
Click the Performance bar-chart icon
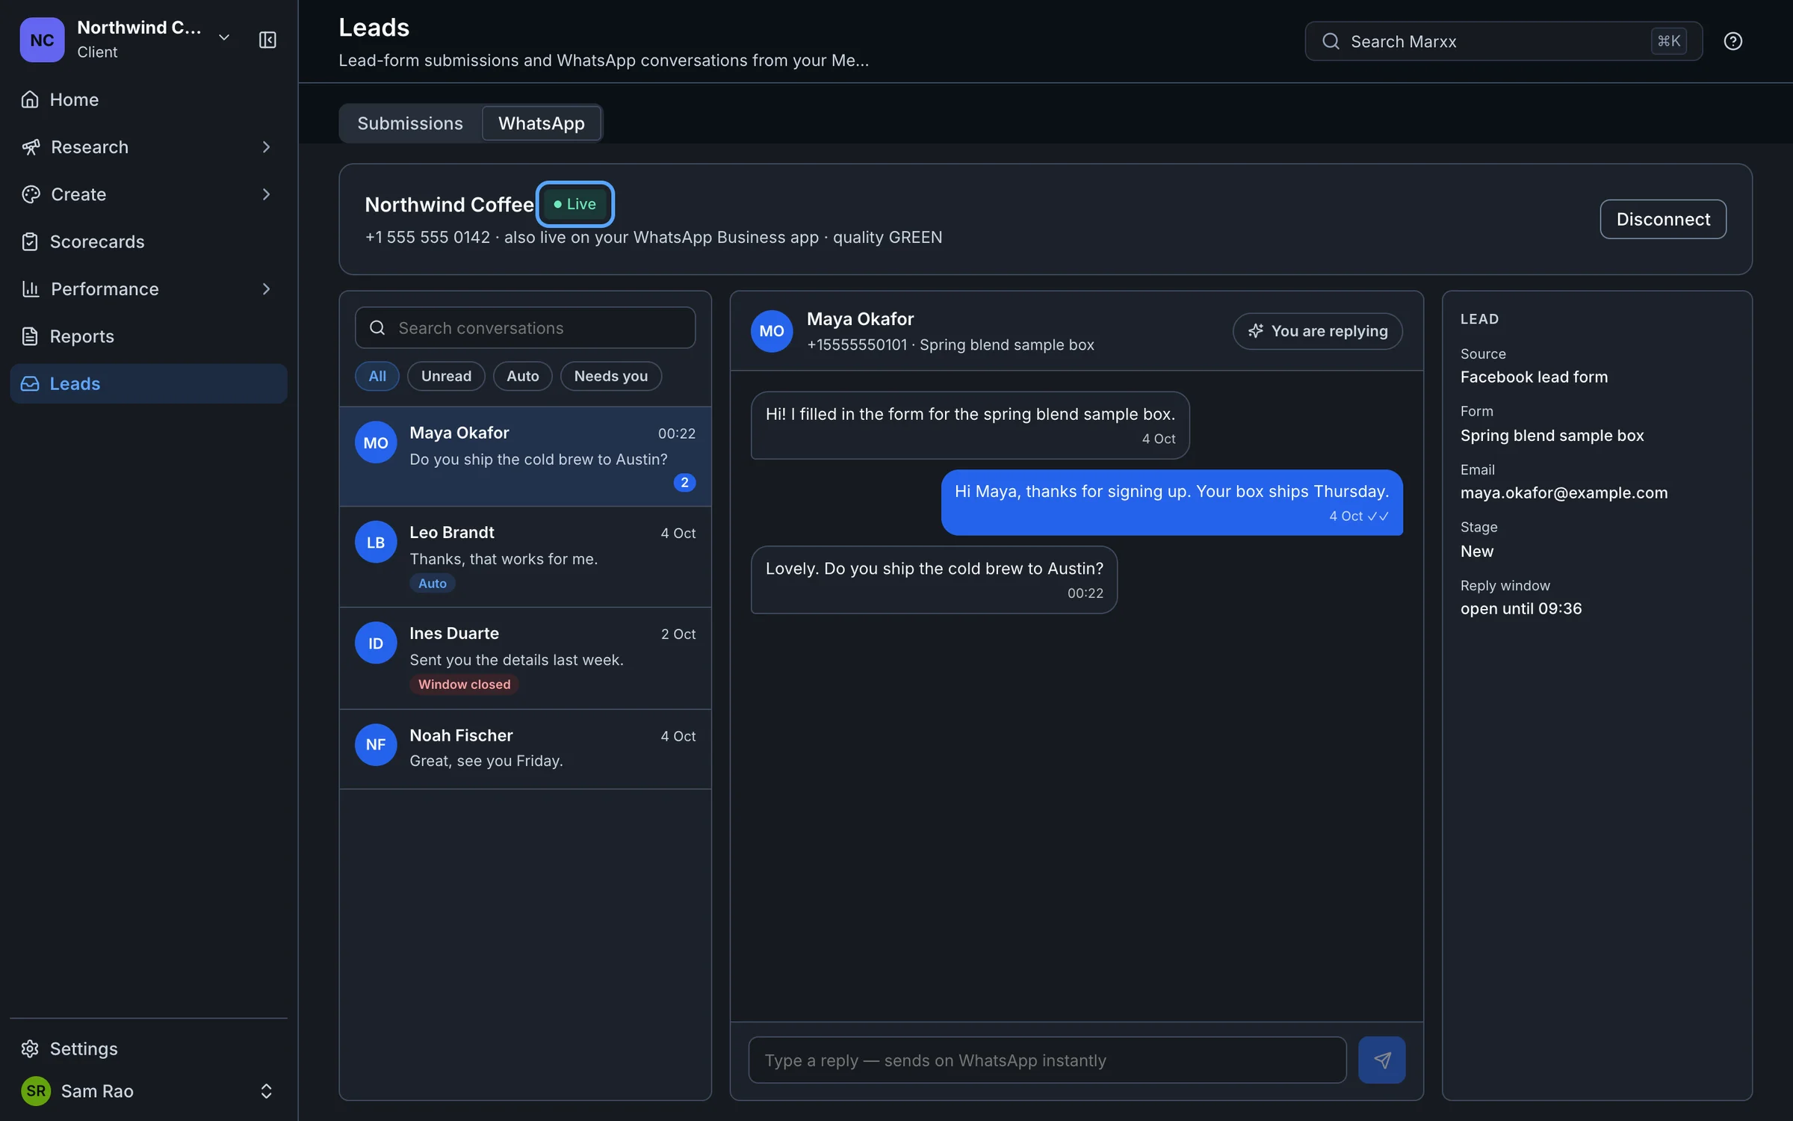coord(30,289)
